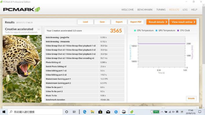Export results as PDF
This screenshot has width=205, height=115.
[x=136, y=22]
